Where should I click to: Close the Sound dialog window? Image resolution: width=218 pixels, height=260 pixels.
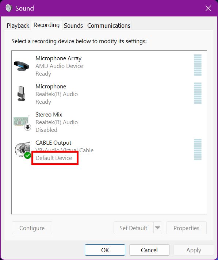(208, 8)
